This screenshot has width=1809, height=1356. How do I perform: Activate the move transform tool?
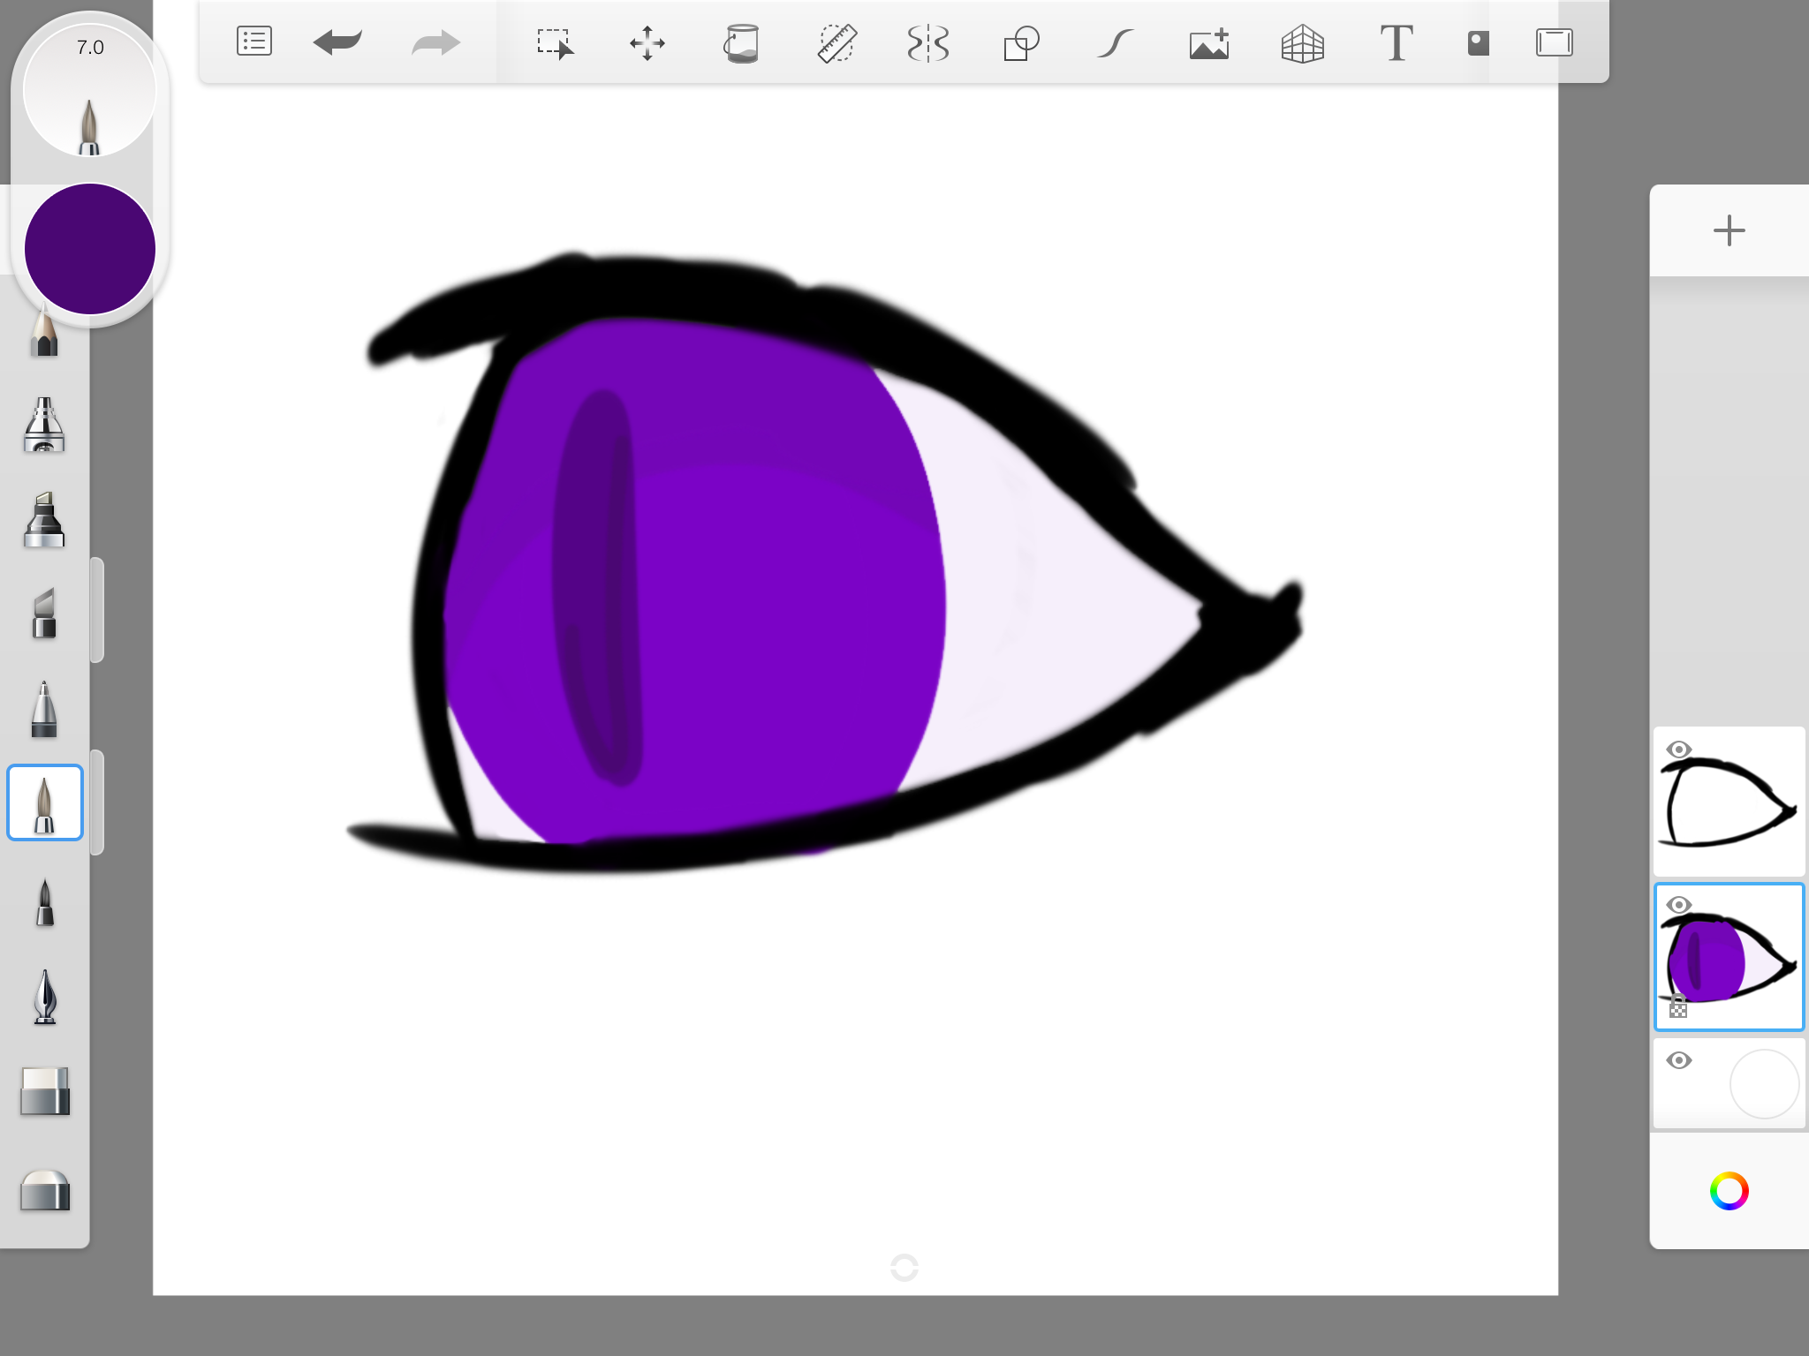647,42
